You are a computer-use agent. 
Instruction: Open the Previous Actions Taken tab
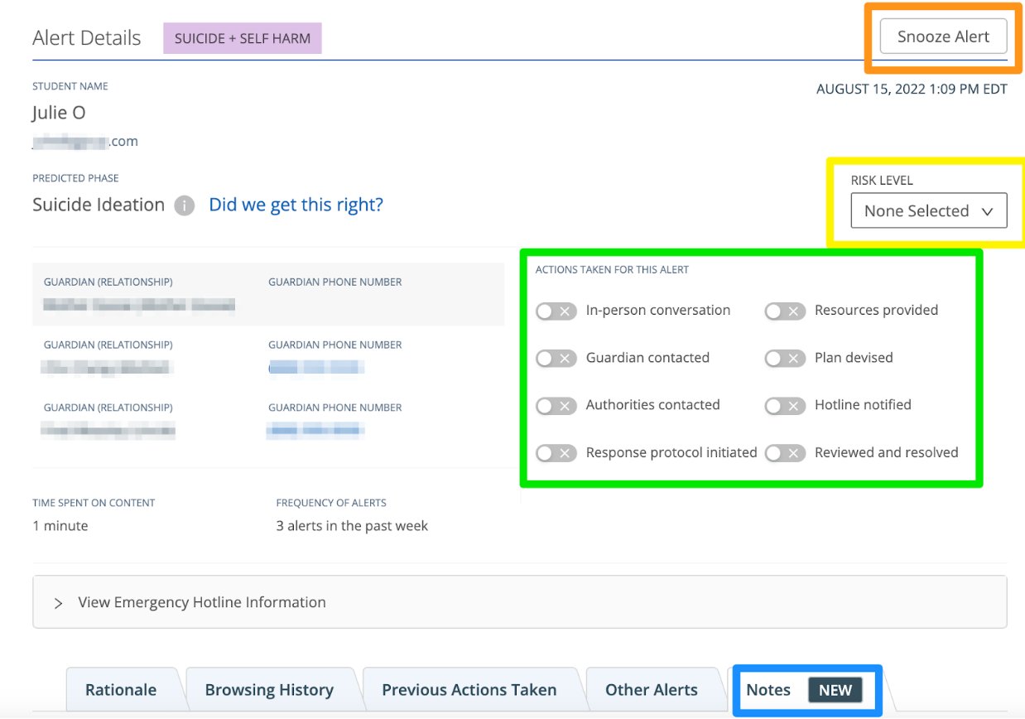coord(469,689)
